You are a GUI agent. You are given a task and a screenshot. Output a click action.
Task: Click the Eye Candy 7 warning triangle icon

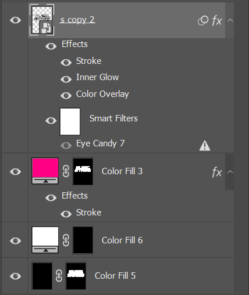[205, 146]
